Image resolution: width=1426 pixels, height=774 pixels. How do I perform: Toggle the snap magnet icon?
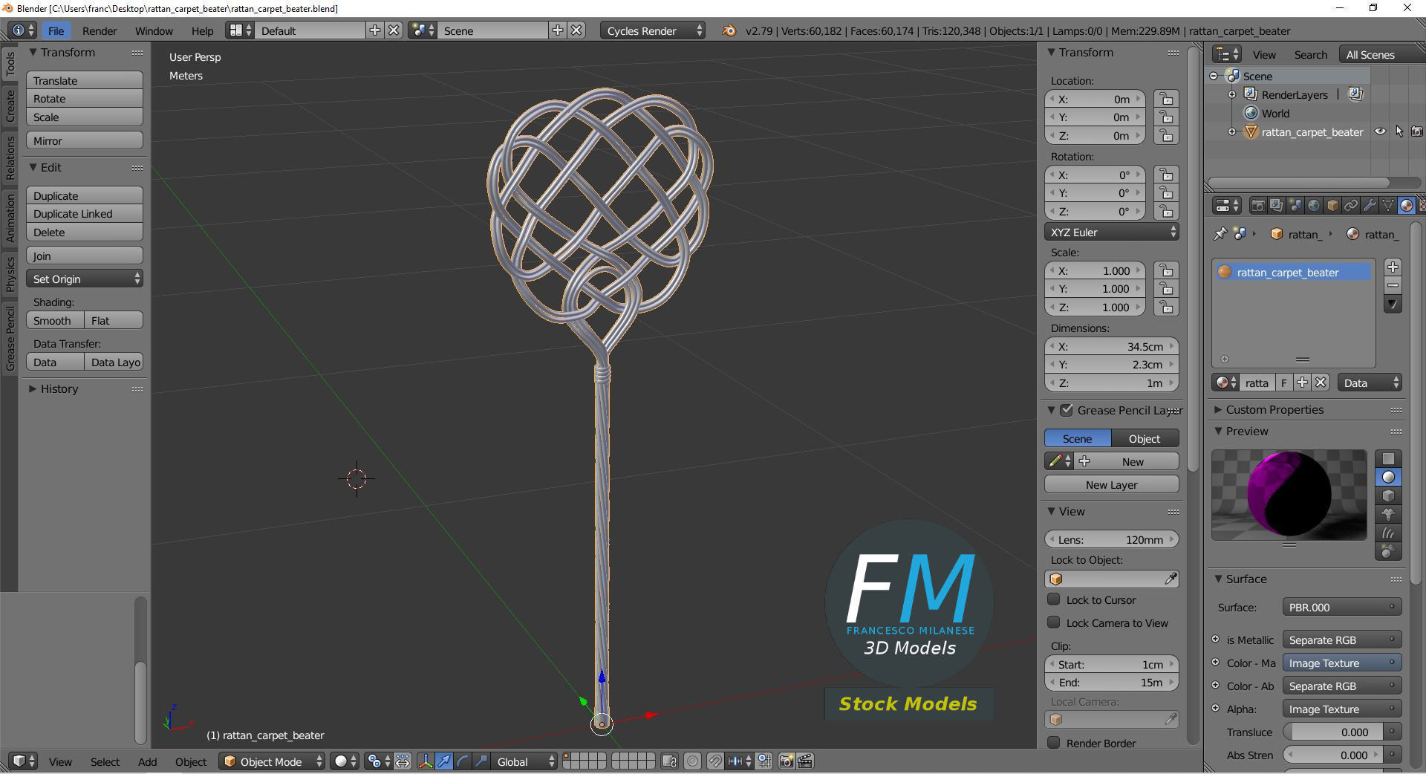pyautogui.click(x=714, y=761)
